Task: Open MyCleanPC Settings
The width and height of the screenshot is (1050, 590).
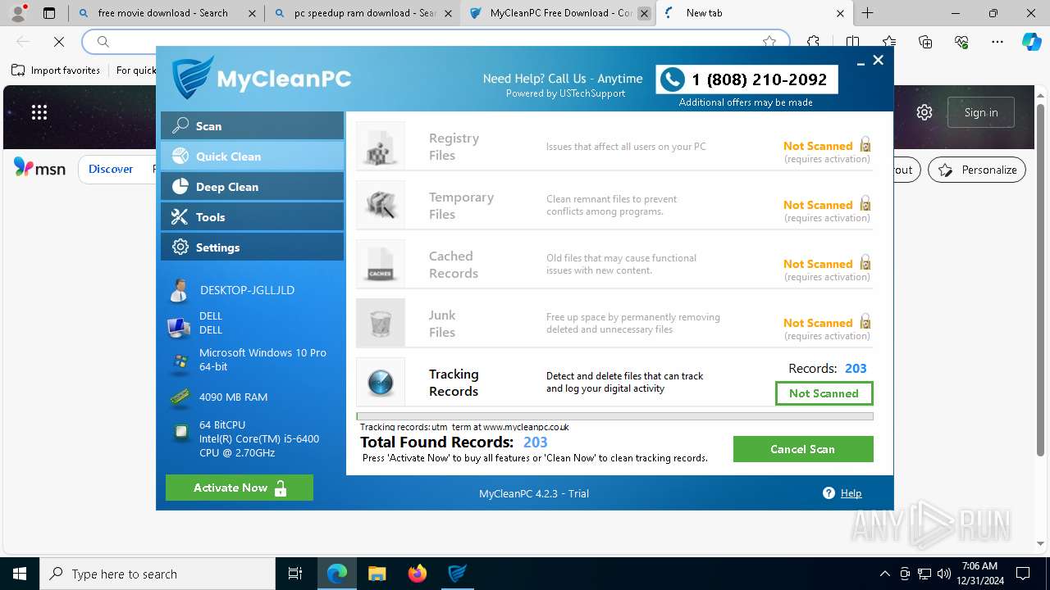Action: [252, 247]
